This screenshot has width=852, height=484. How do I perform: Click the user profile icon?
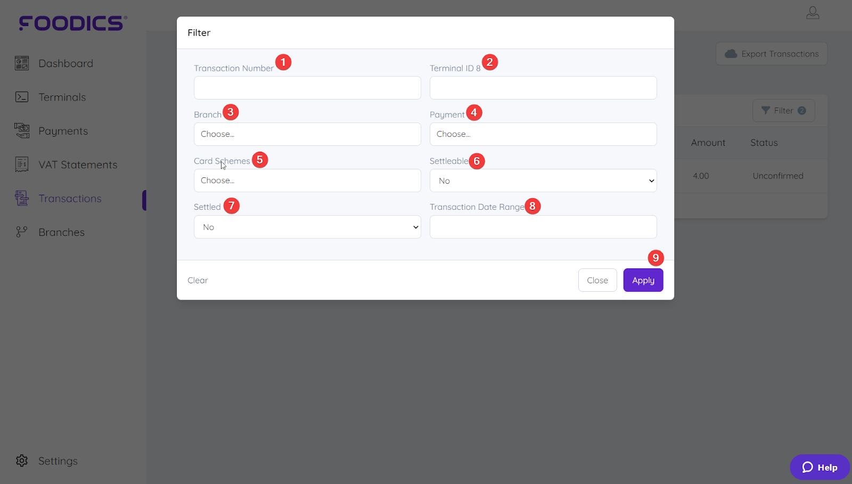click(x=813, y=13)
